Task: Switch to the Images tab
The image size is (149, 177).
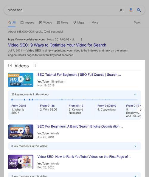Action: tap(27, 23)
